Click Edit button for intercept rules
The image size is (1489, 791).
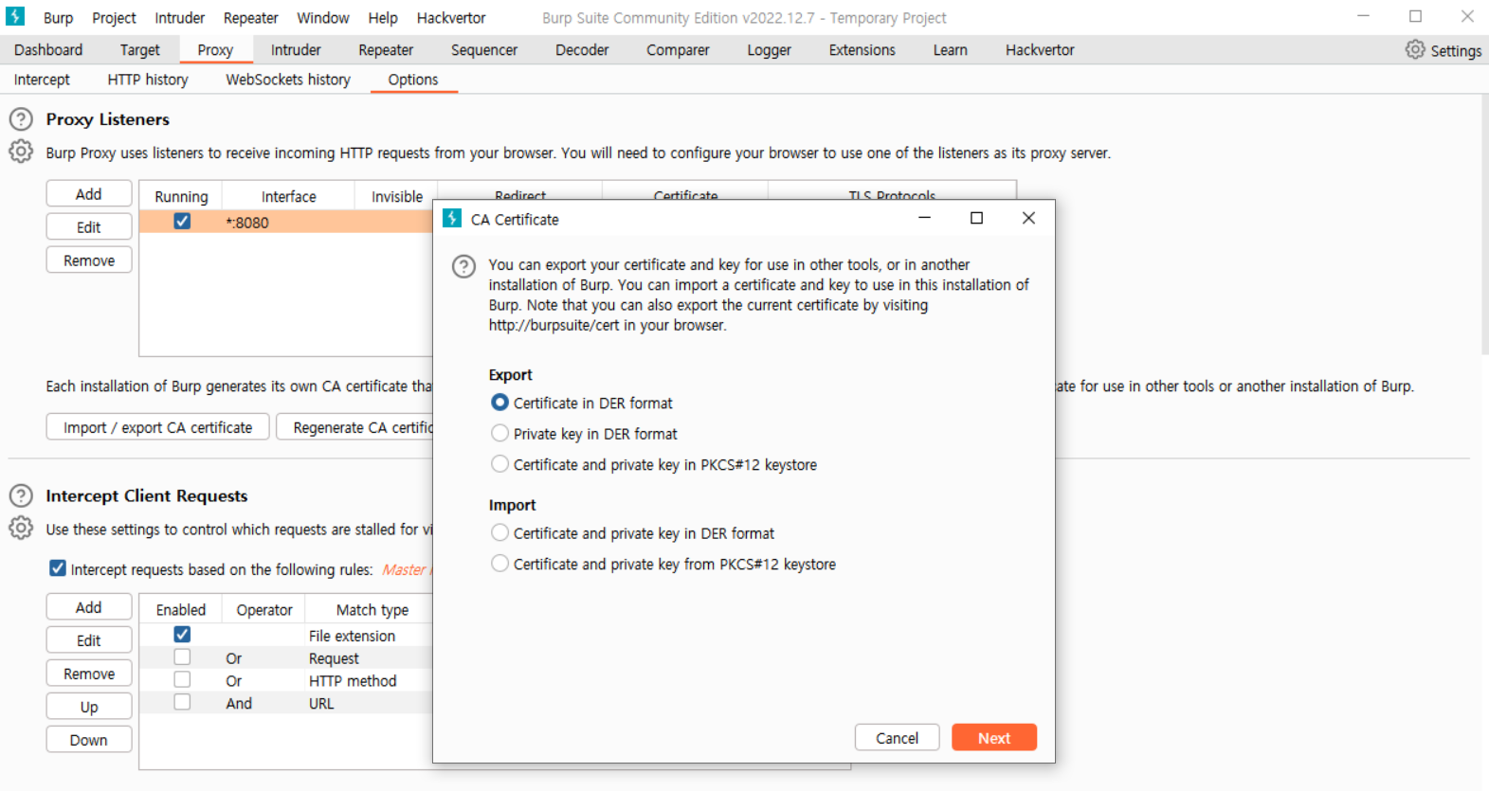point(89,640)
